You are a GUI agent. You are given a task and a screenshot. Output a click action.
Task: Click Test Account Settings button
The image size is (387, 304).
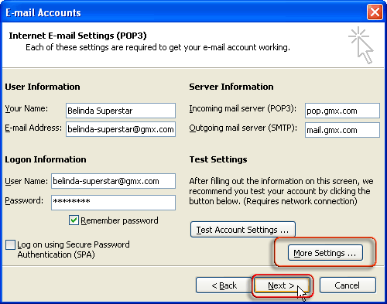[243, 229]
